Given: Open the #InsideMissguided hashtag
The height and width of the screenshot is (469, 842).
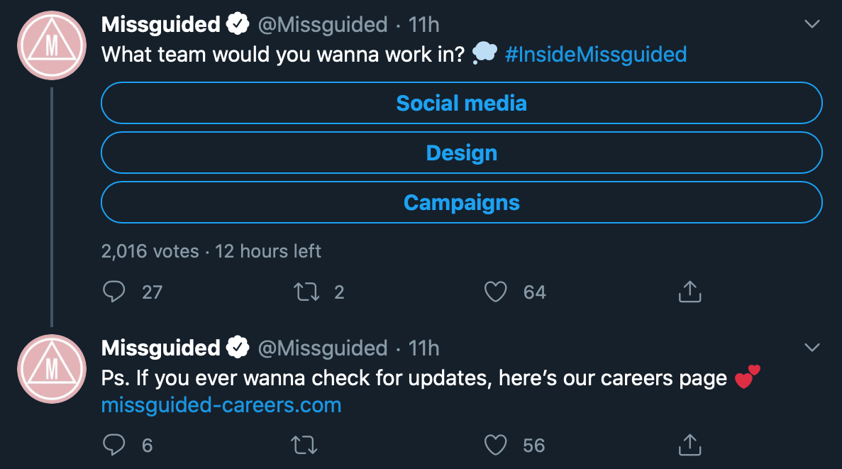Looking at the screenshot, I should pyautogui.click(x=596, y=54).
